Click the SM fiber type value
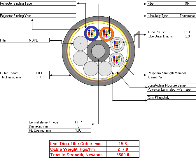This screenshot has width=196, height=160. [x=186, y=4]
